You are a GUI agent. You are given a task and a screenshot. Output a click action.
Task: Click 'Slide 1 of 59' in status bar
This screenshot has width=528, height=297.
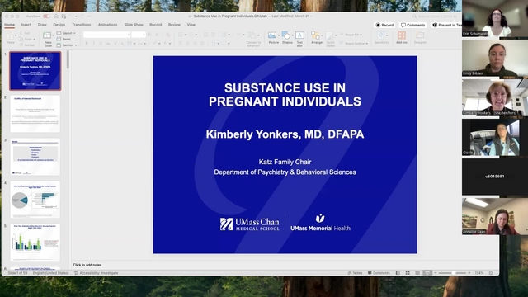(17, 273)
